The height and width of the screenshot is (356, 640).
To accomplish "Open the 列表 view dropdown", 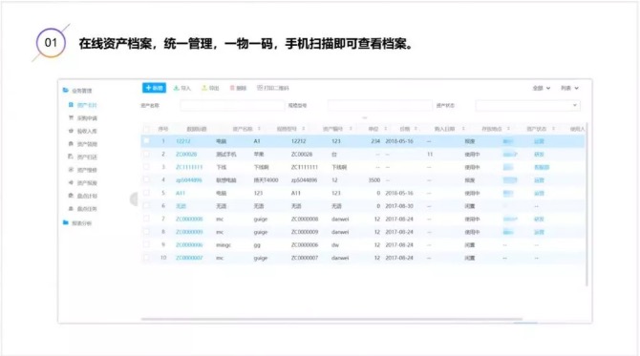I will click(569, 88).
